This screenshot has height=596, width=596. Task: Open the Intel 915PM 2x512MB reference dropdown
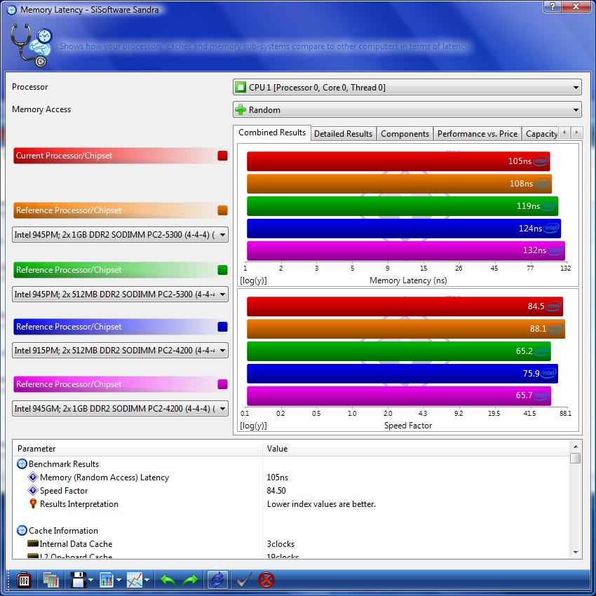click(120, 350)
